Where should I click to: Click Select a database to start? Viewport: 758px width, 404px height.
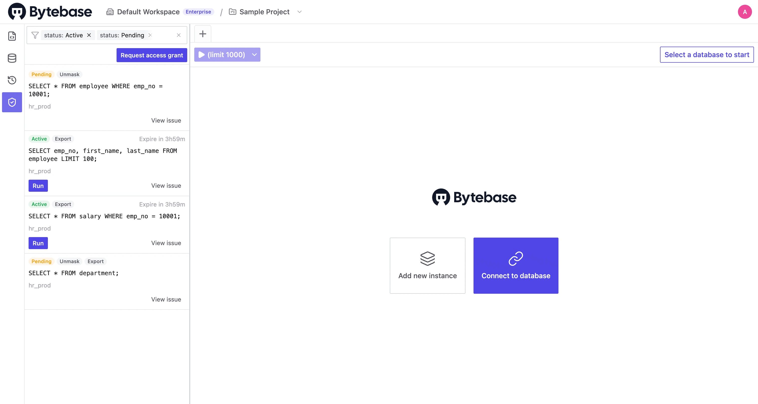point(707,54)
